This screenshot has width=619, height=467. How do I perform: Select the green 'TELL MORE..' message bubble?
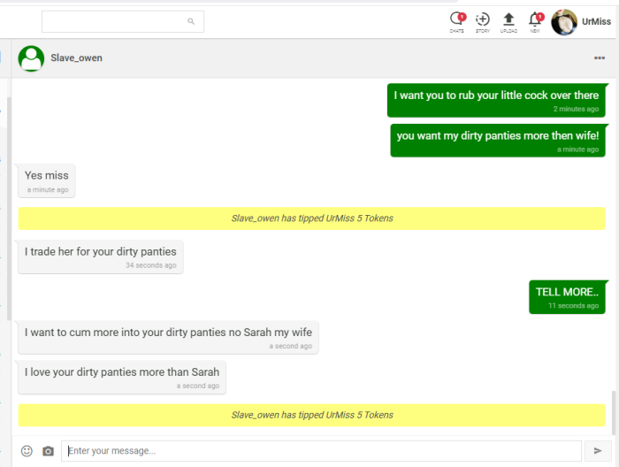click(567, 296)
